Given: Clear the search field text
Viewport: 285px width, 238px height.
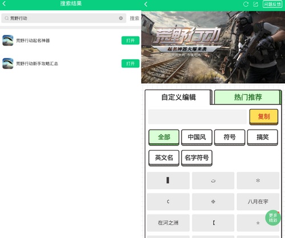Looking at the screenshot, I should click(x=121, y=18).
